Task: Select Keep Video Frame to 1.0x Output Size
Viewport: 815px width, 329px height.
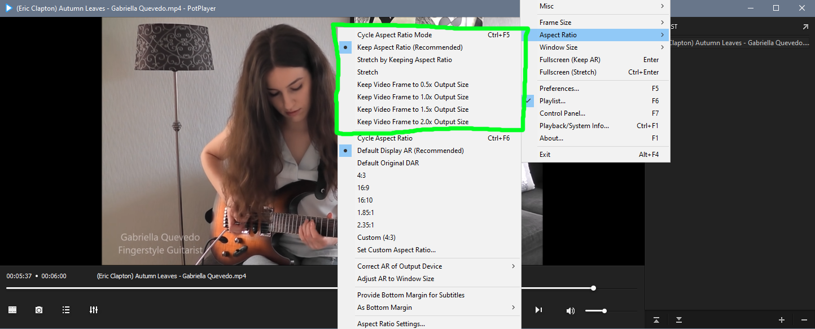Action: [429, 97]
